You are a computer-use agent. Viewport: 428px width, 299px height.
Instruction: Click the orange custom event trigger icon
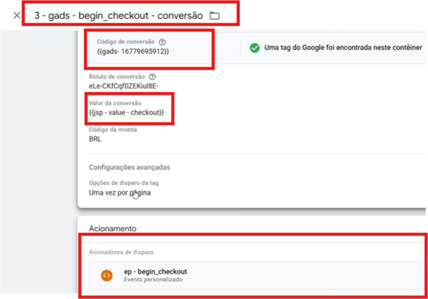tap(107, 275)
